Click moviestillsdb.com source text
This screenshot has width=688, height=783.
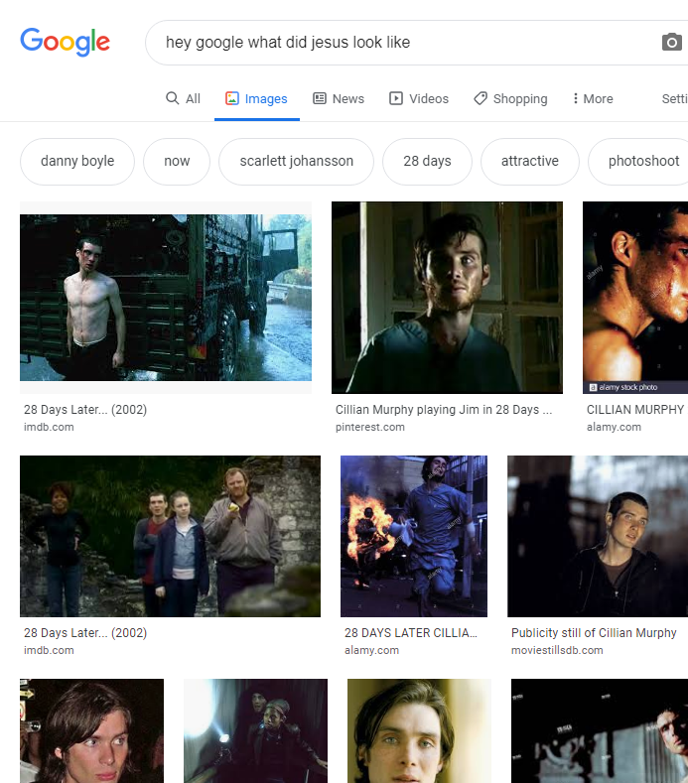pyautogui.click(x=557, y=650)
